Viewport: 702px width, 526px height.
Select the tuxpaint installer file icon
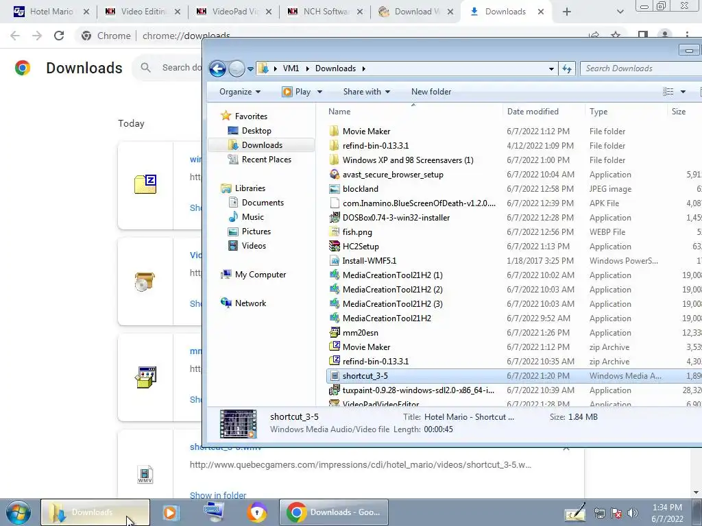coord(334,390)
